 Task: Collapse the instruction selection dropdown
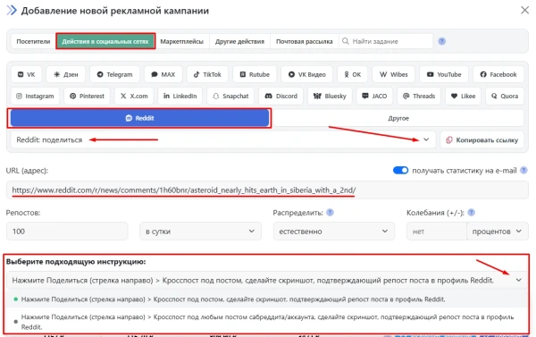point(267,280)
